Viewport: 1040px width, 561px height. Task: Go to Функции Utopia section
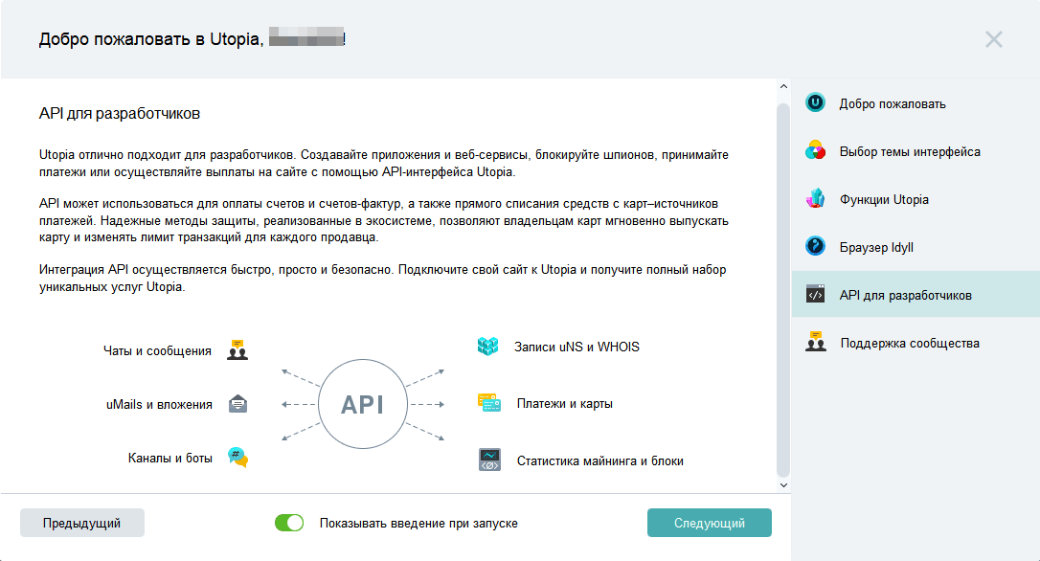[916, 199]
